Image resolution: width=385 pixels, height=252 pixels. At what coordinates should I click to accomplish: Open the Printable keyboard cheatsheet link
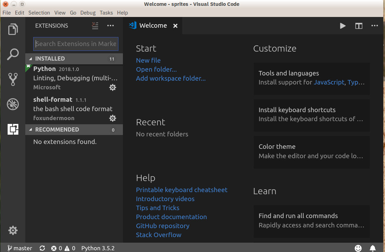[181, 190]
